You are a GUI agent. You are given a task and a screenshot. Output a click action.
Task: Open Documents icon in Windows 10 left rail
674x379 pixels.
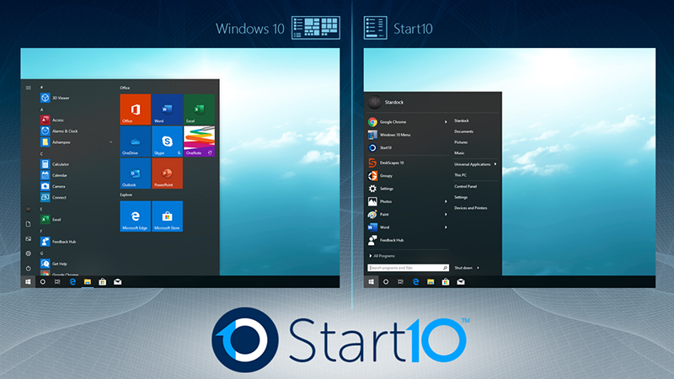click(29, 224)
